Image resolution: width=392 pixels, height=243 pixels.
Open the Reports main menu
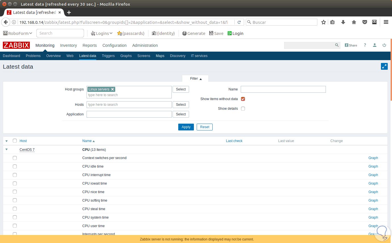coord(90,45)
